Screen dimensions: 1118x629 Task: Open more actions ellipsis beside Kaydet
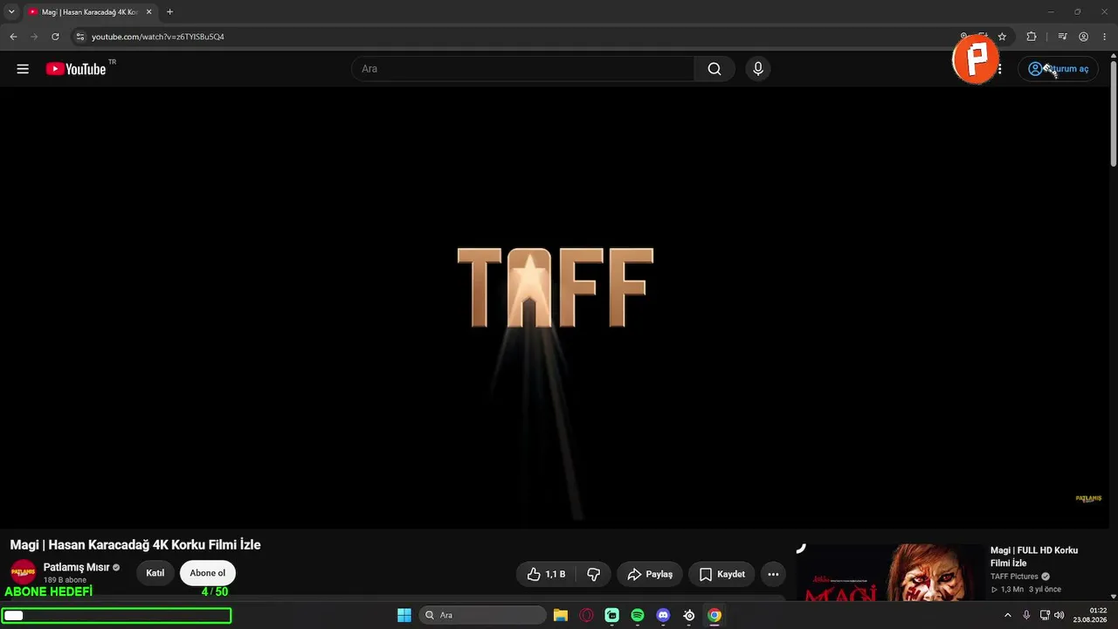coord(773,574)
